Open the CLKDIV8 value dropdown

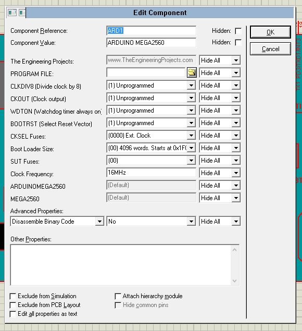[191, 85]
